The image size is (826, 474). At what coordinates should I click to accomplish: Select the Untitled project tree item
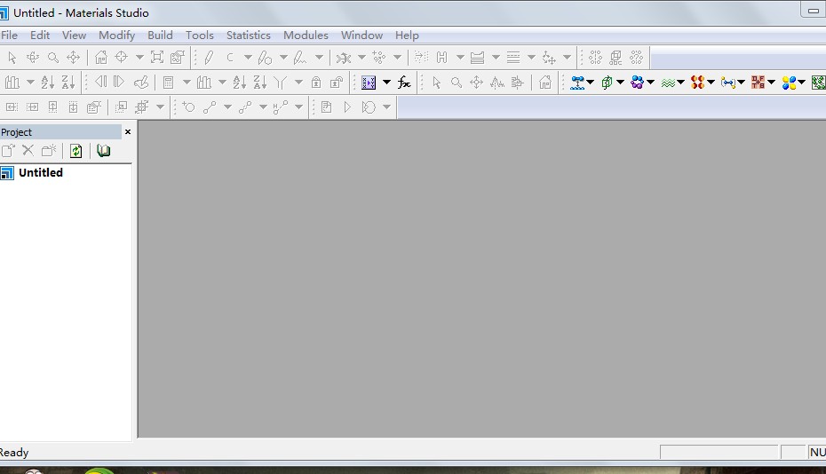(41, 173)
